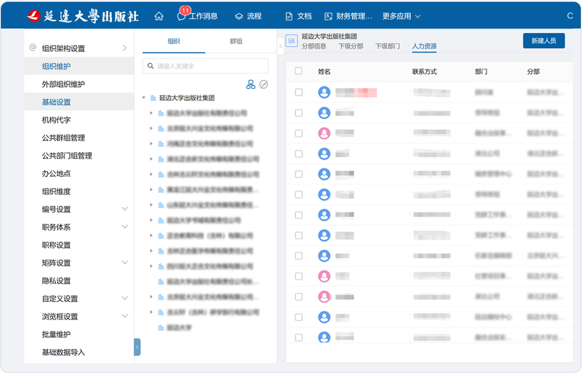Image resolution: width=587 pixels, height=379 pixels.
Task: Toggle the show-disabled slashed-circle icon
Action: click(263, 85)
